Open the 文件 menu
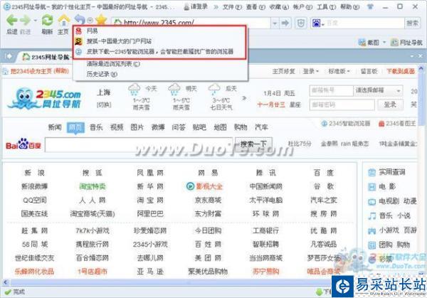This screenshot has height=298, width=427. coord(232,7)
